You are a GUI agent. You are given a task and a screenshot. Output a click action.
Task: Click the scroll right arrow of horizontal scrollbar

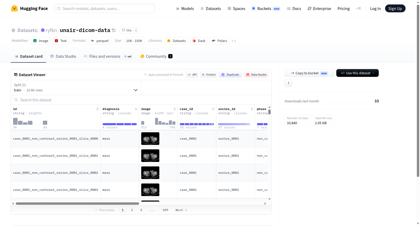[265, 203]
